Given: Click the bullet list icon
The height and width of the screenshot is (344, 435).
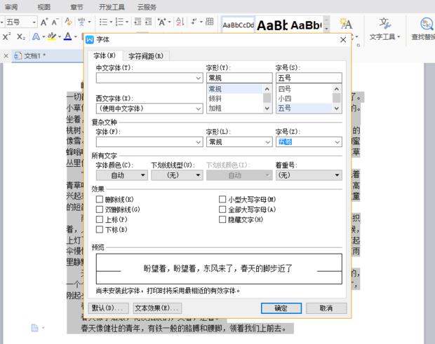Looking at the screenshot, I should (103, 22).
